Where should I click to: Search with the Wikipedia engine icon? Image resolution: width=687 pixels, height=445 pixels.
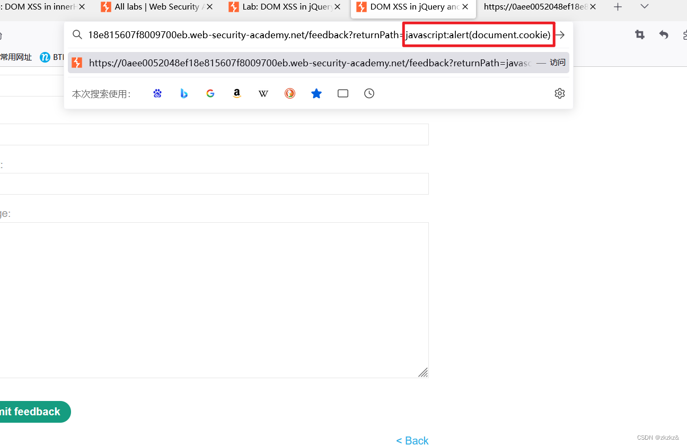[x=263, y=93]
